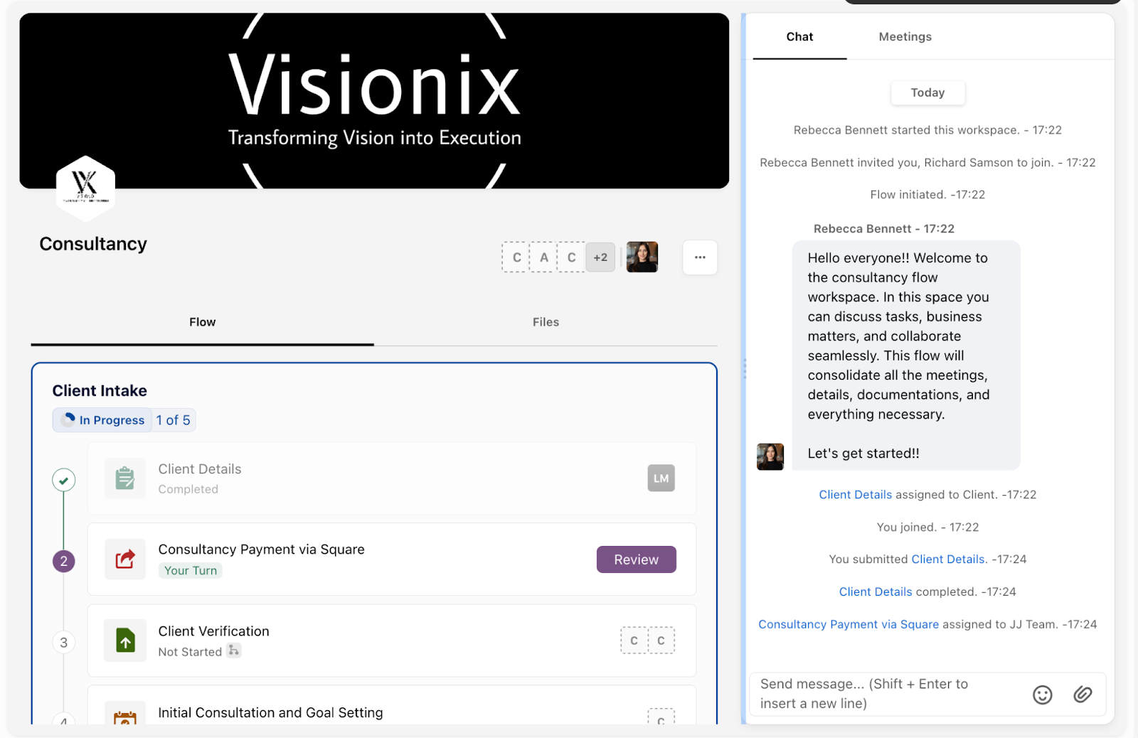Click the '1 of 5' progress count
This screenshot has width=1138, height=738.
[173, 420]
